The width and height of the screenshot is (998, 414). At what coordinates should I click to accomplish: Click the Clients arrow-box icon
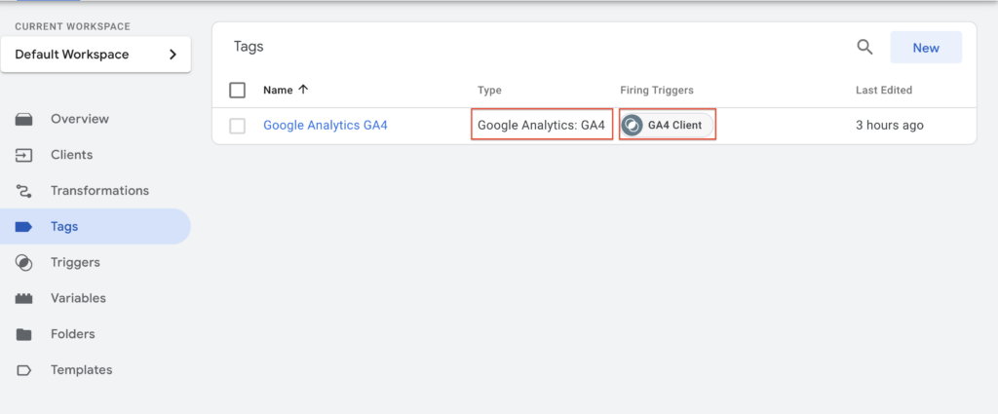[x=24, y=155]
